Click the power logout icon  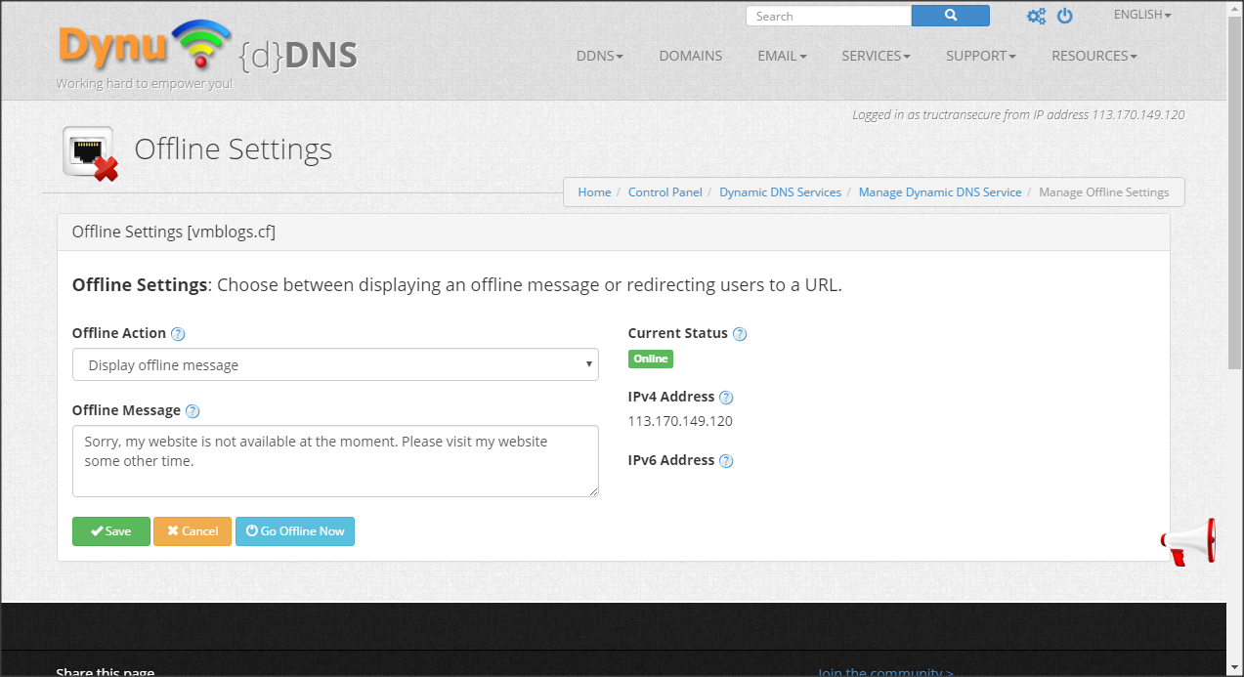1065,16
